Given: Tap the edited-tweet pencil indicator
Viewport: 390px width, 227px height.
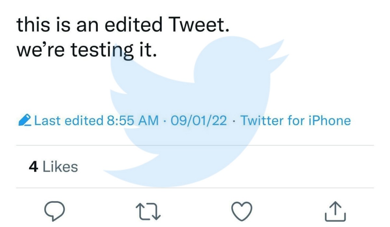Looking at the screenshot, I should pos(25,120).
